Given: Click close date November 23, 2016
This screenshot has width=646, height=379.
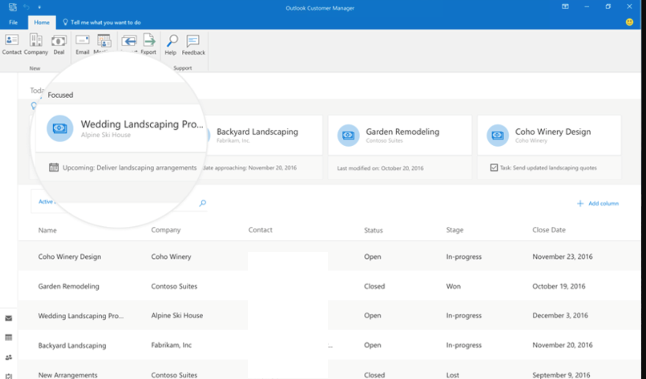Looking at the screenshot, I should (562, 257).
